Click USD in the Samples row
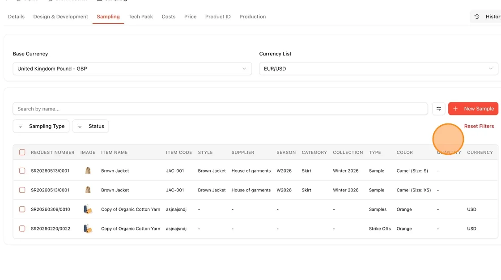501x280 pixels. [x=471, y=209]
